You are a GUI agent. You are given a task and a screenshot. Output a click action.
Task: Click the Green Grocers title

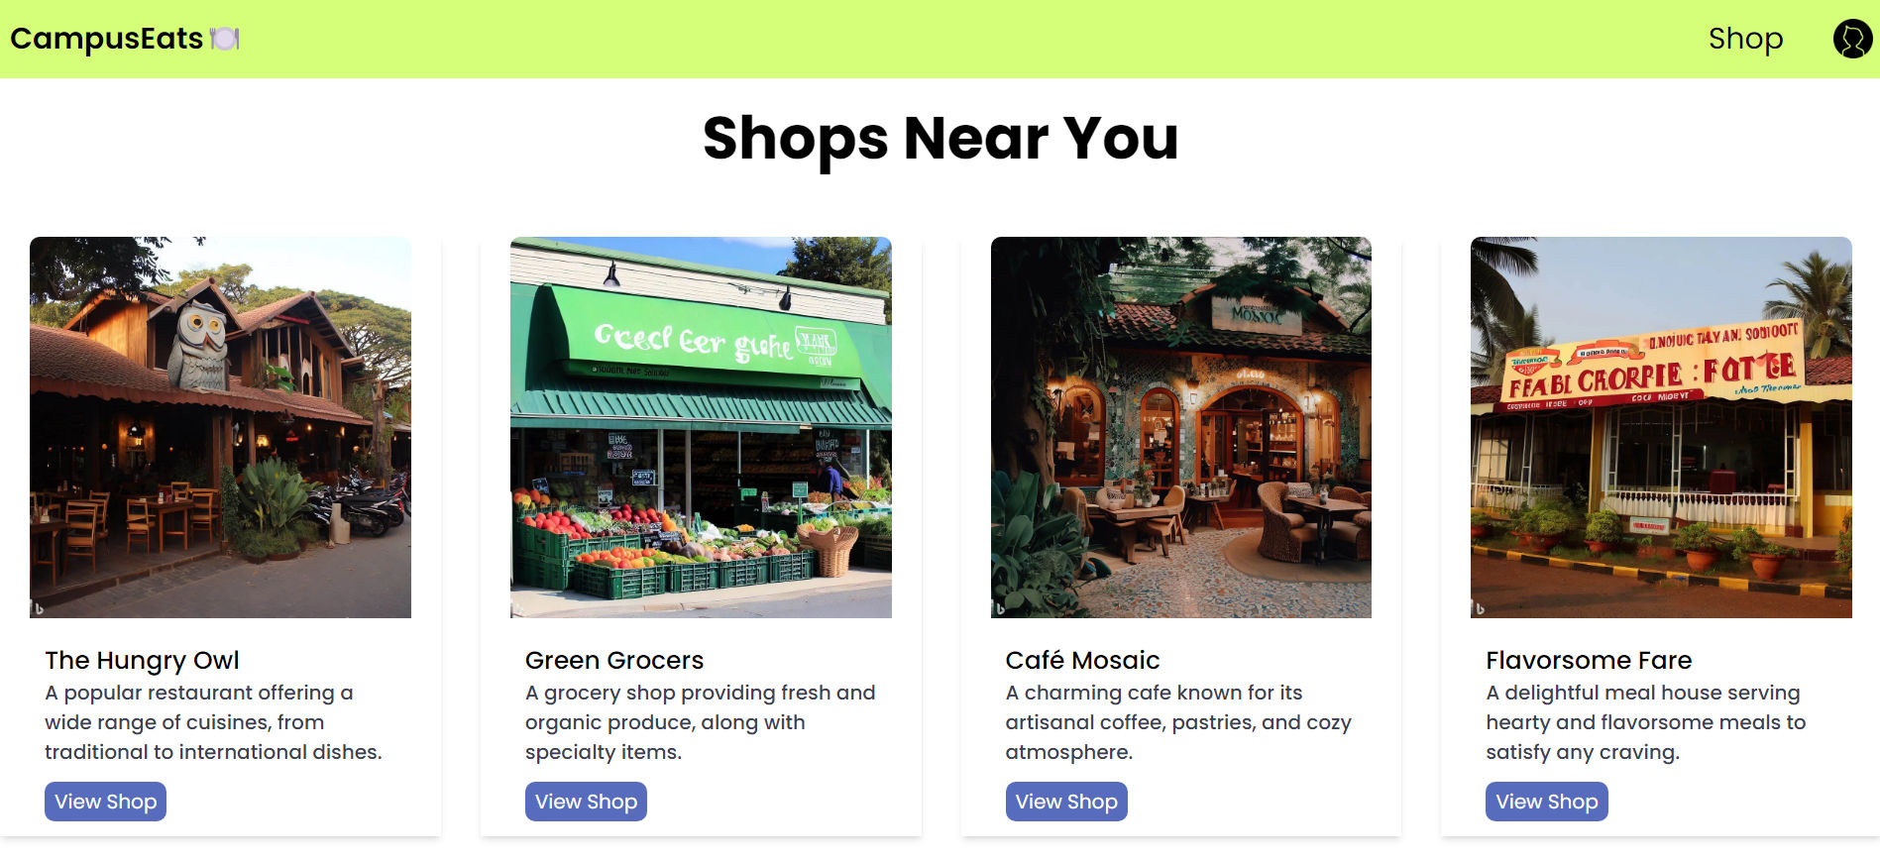(614, 660)
